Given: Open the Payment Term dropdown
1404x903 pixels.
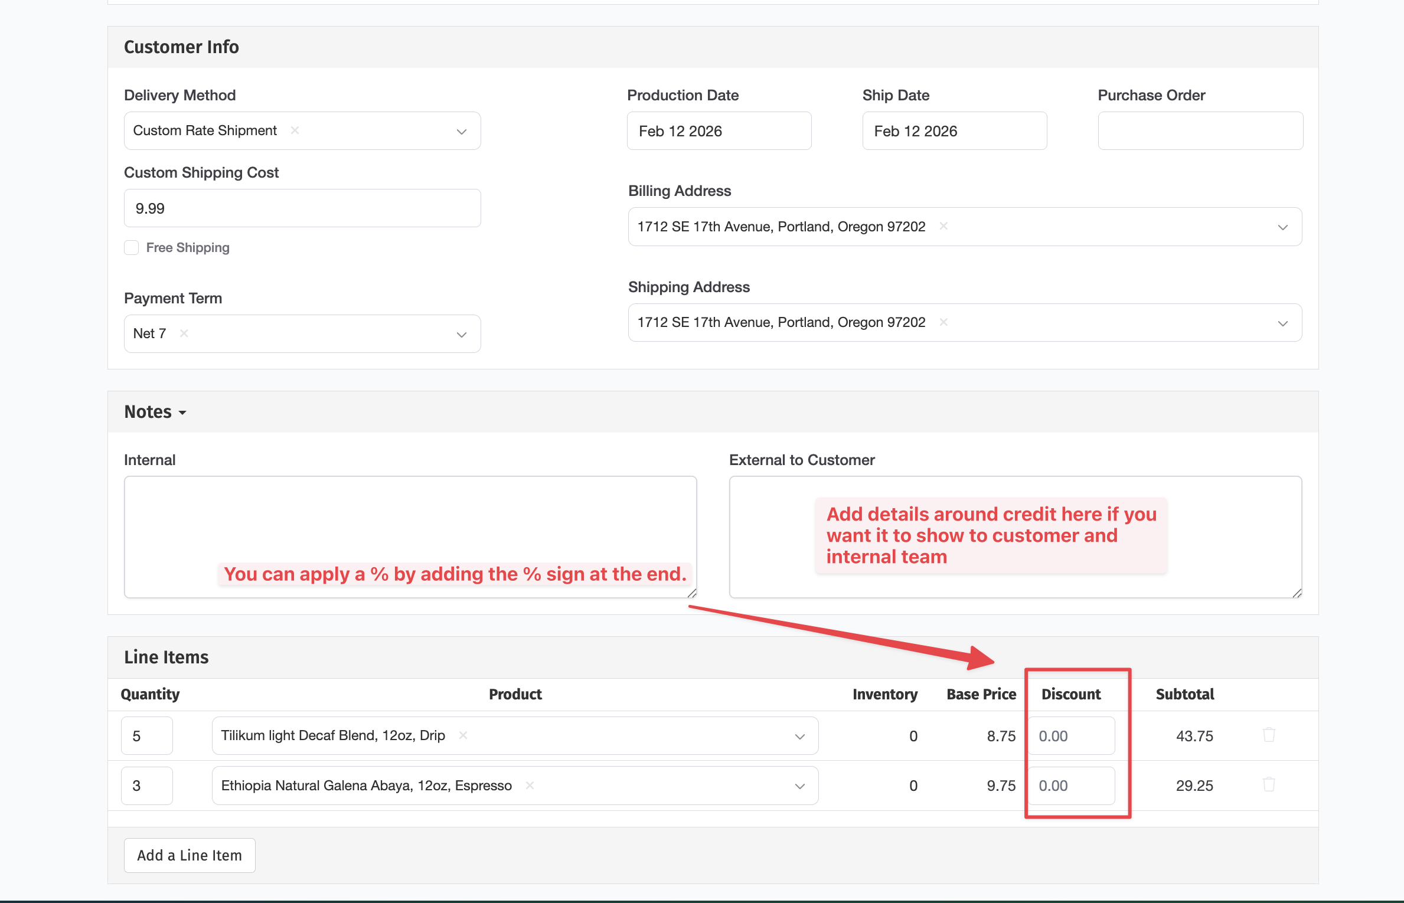Looking at the screenshot, I should 461,334.
